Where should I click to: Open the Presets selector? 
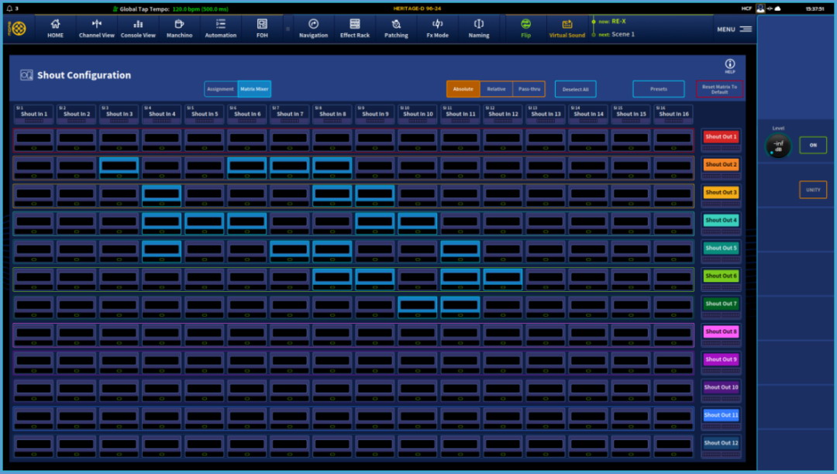point(658,89)
